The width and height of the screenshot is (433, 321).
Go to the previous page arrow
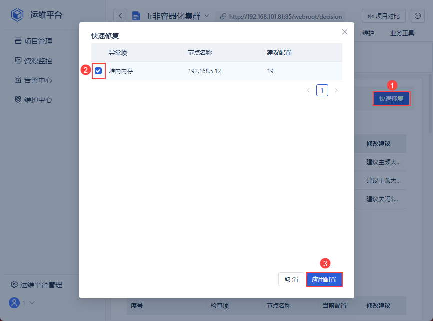[x=308, y=90]
